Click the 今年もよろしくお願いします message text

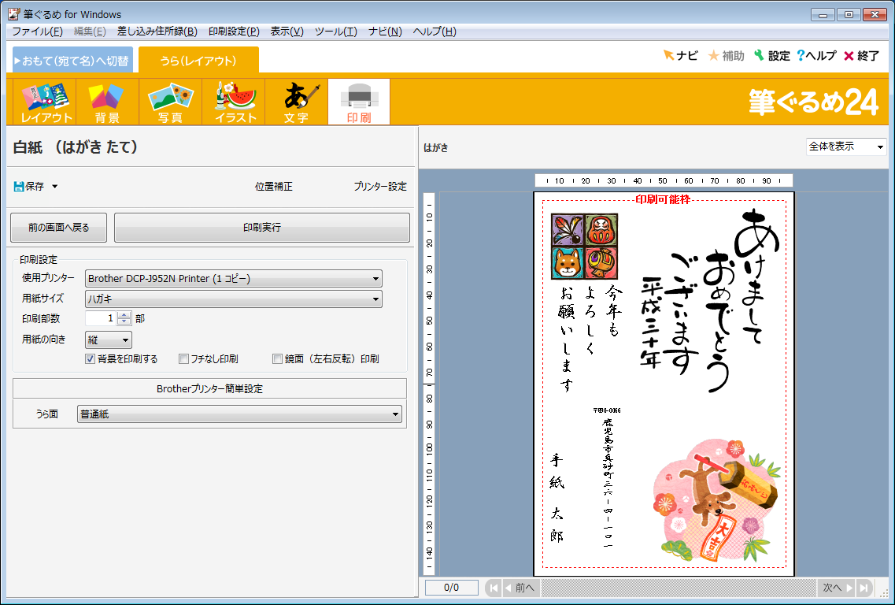tap(590, 339)
